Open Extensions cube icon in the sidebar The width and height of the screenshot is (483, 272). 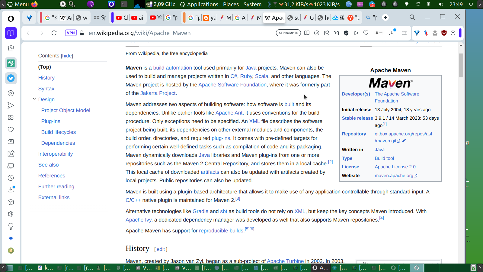coord(11,202)
